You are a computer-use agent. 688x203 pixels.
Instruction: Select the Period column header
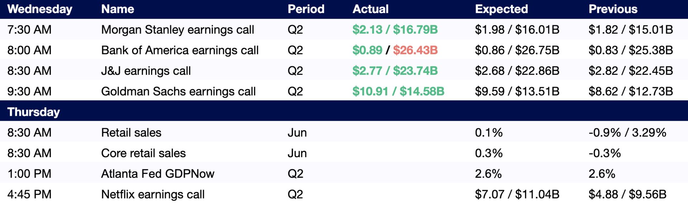click(x=306, y=9)
